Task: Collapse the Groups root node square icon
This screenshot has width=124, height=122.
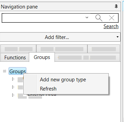Action: (x=4, y=71)
